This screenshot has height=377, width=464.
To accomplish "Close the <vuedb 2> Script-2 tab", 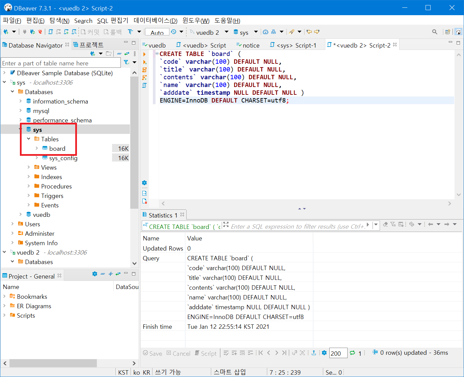I will point(395,45).
